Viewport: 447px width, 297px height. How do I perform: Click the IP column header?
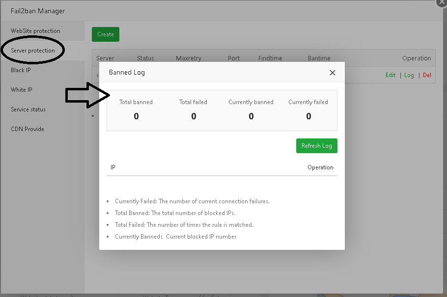(x=113, y=167)
